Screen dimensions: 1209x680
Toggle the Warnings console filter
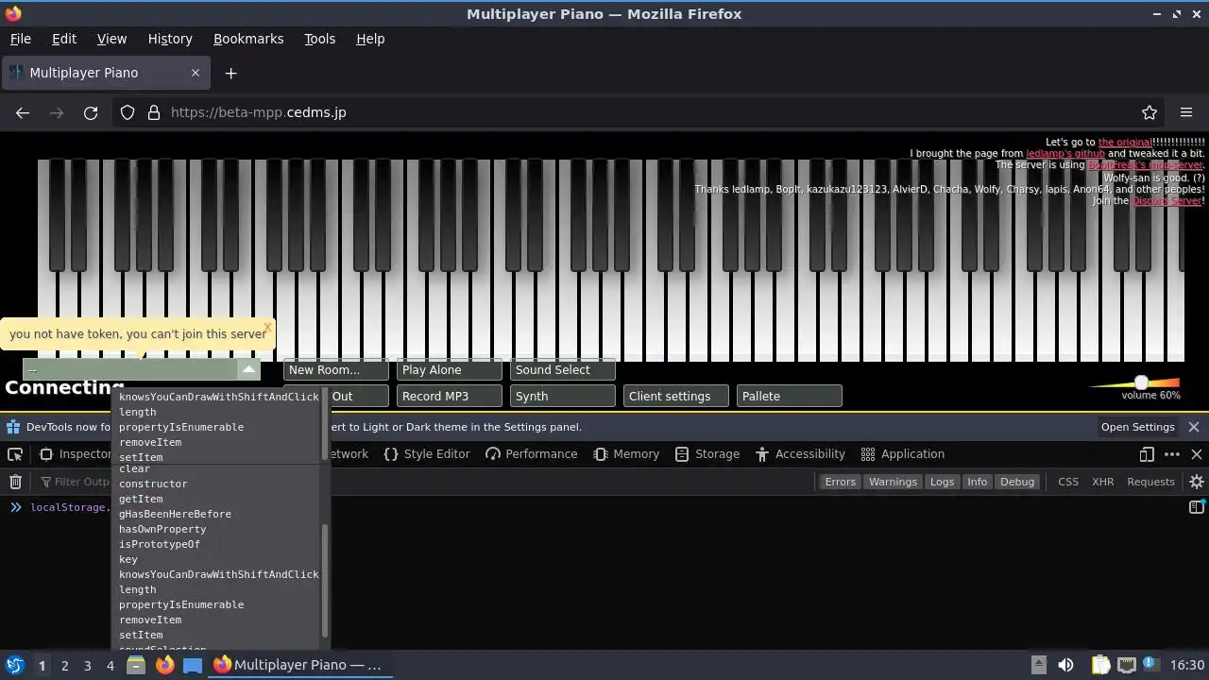(x=893, y=482)
